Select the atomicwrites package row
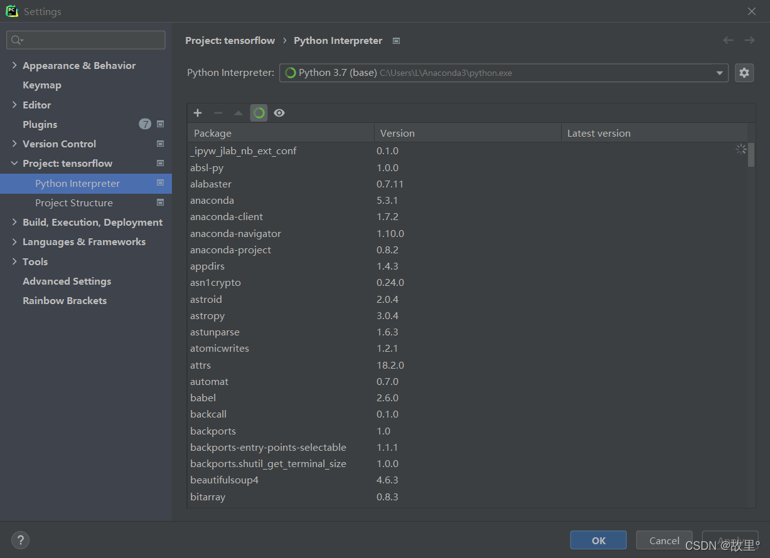 tap(468, 349)
